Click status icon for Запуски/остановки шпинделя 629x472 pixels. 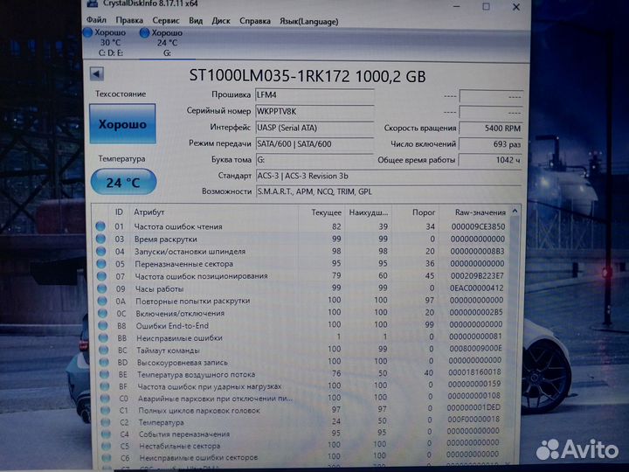(101, 251)
